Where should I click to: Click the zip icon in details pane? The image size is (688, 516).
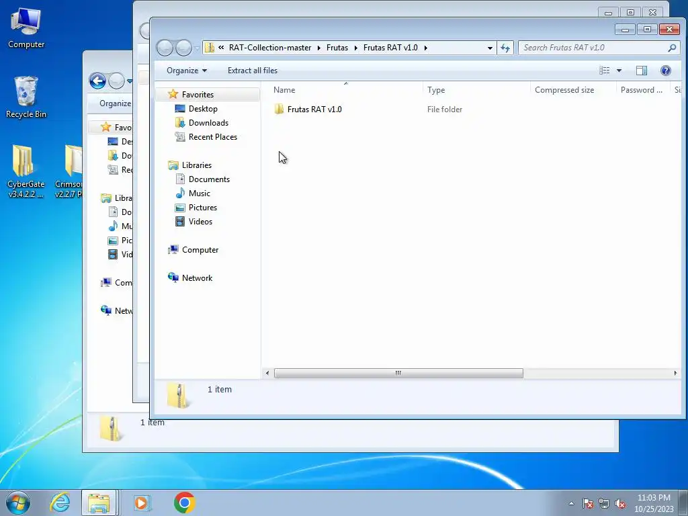[178, 395]
